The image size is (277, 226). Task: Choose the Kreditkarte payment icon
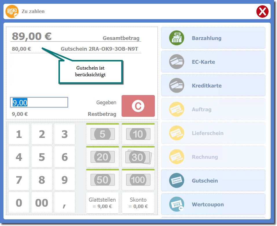click(177, 85)
